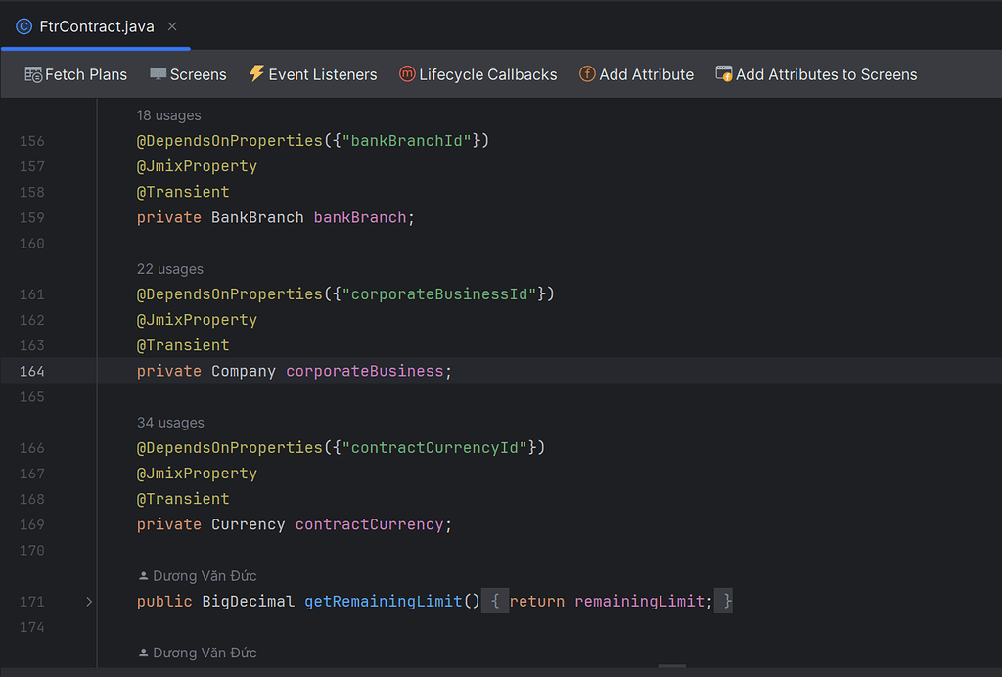1002x677 pixels.
Task: Open Lifecycle Callbacks action
Action: pyautogui.click(x=487, y=74)
